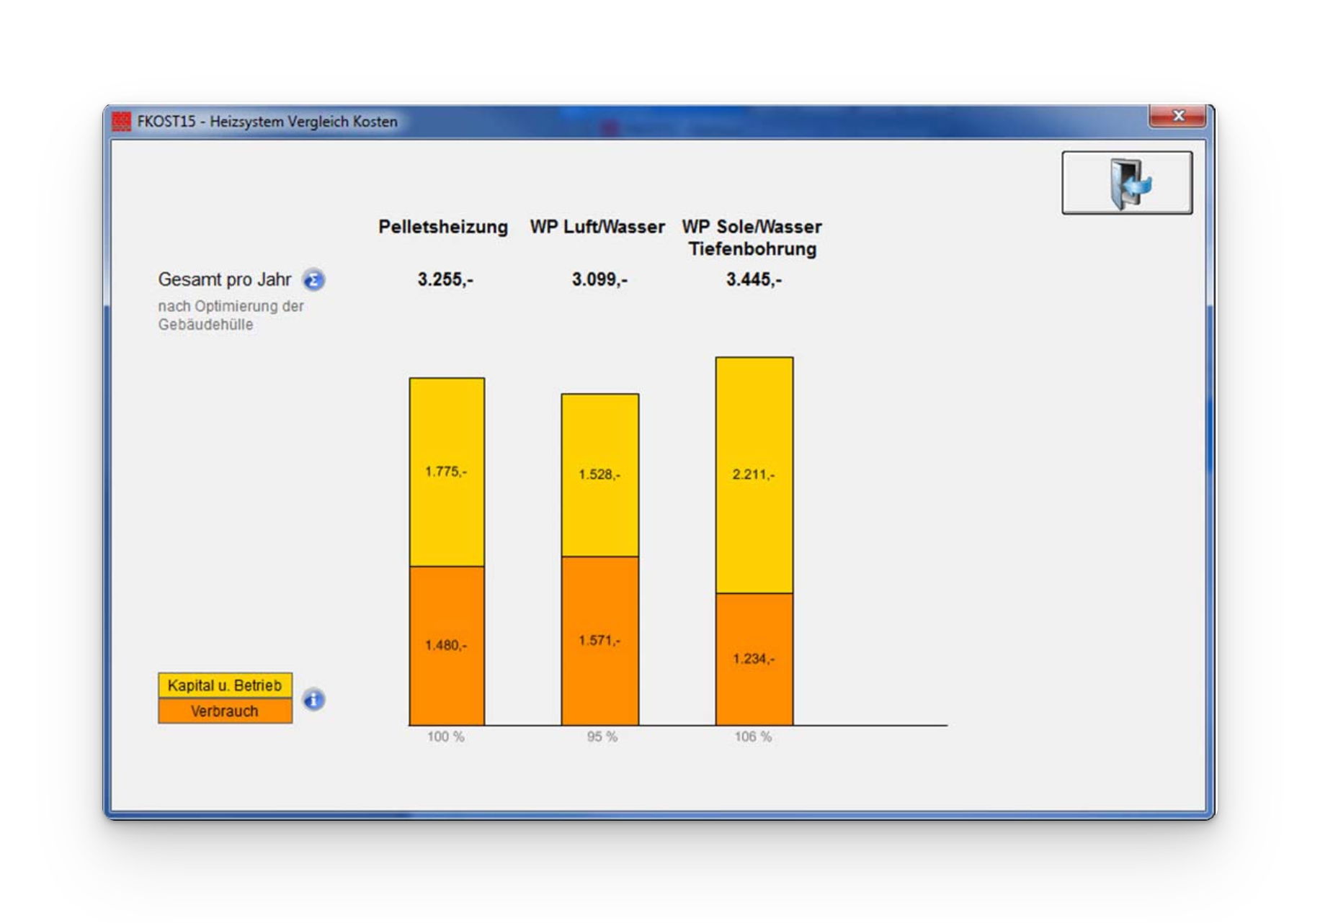The height and width of the screenshot is (923, 1320).
Task: Click the yellow 1.528,- Luft/Wasser bar segment
Action: click(599, 474)
